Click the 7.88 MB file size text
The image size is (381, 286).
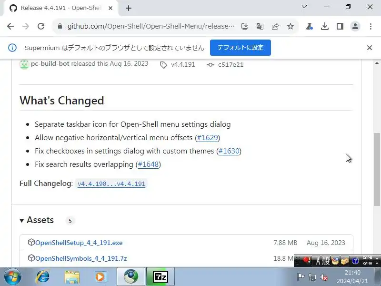tap(285, 243)
